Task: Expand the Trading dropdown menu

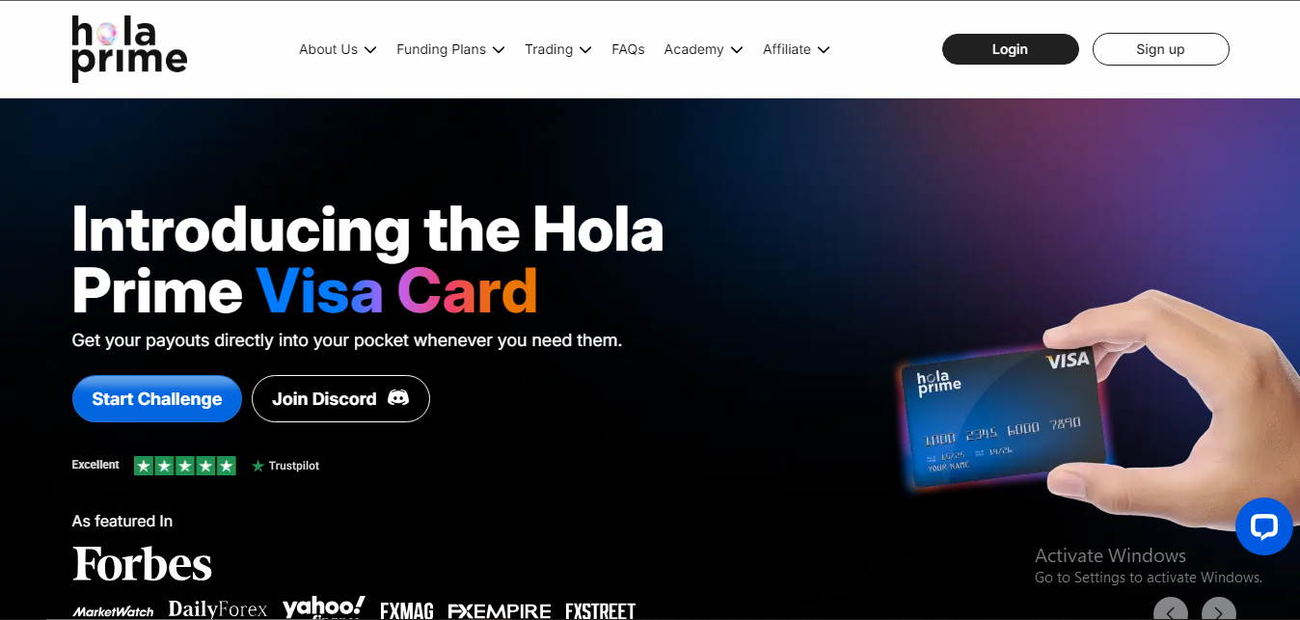Action: point(557,49)
